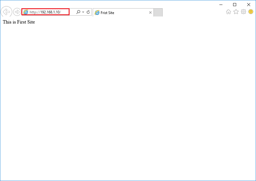Click the Internet Explorer page icon in address bar
Viewport: 256px width, 181px height.
click(x=26, y=12)
